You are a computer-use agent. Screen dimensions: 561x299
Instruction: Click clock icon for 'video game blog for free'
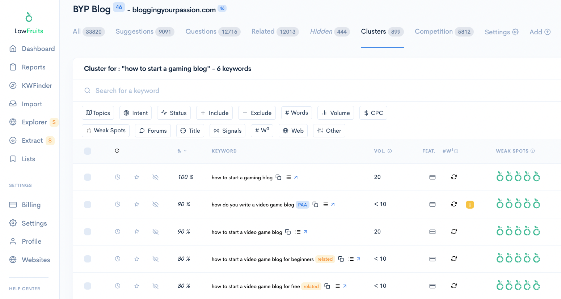(118, 286)
